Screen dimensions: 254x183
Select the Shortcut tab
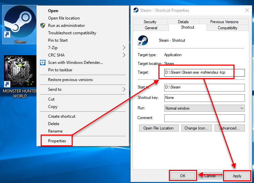[x=188, y=27]
